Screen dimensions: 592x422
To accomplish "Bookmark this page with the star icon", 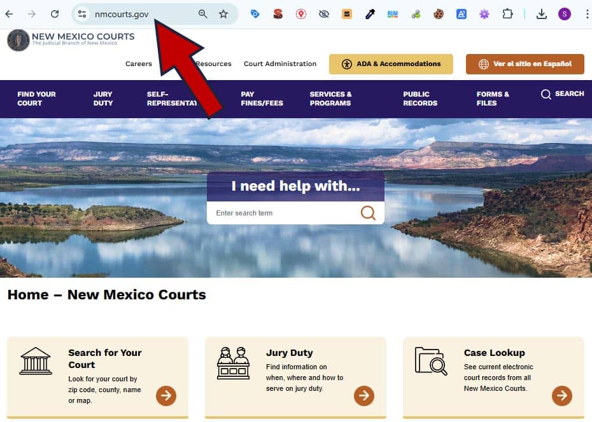I will tap(223, 14).
